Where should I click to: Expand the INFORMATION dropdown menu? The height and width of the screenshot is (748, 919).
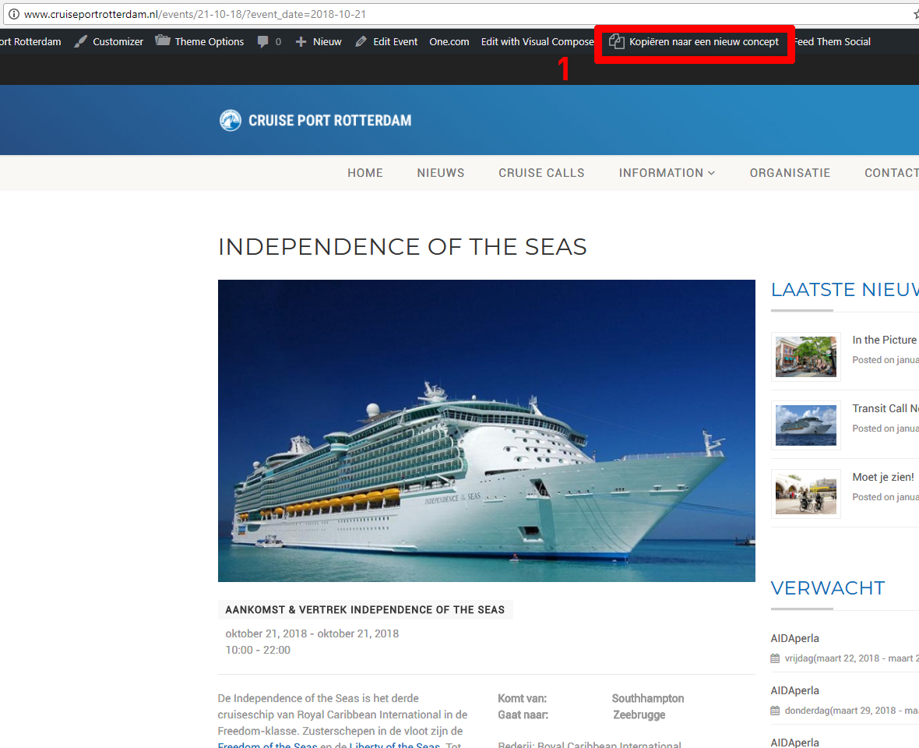(667, 173)
